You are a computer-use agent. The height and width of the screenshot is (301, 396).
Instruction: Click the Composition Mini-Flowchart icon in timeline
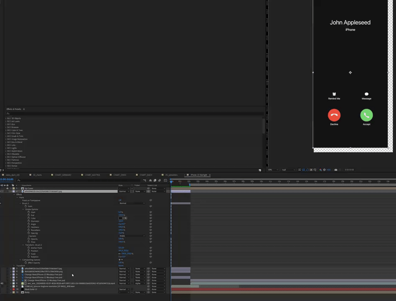pyautogui.click(x=145, y=181)
